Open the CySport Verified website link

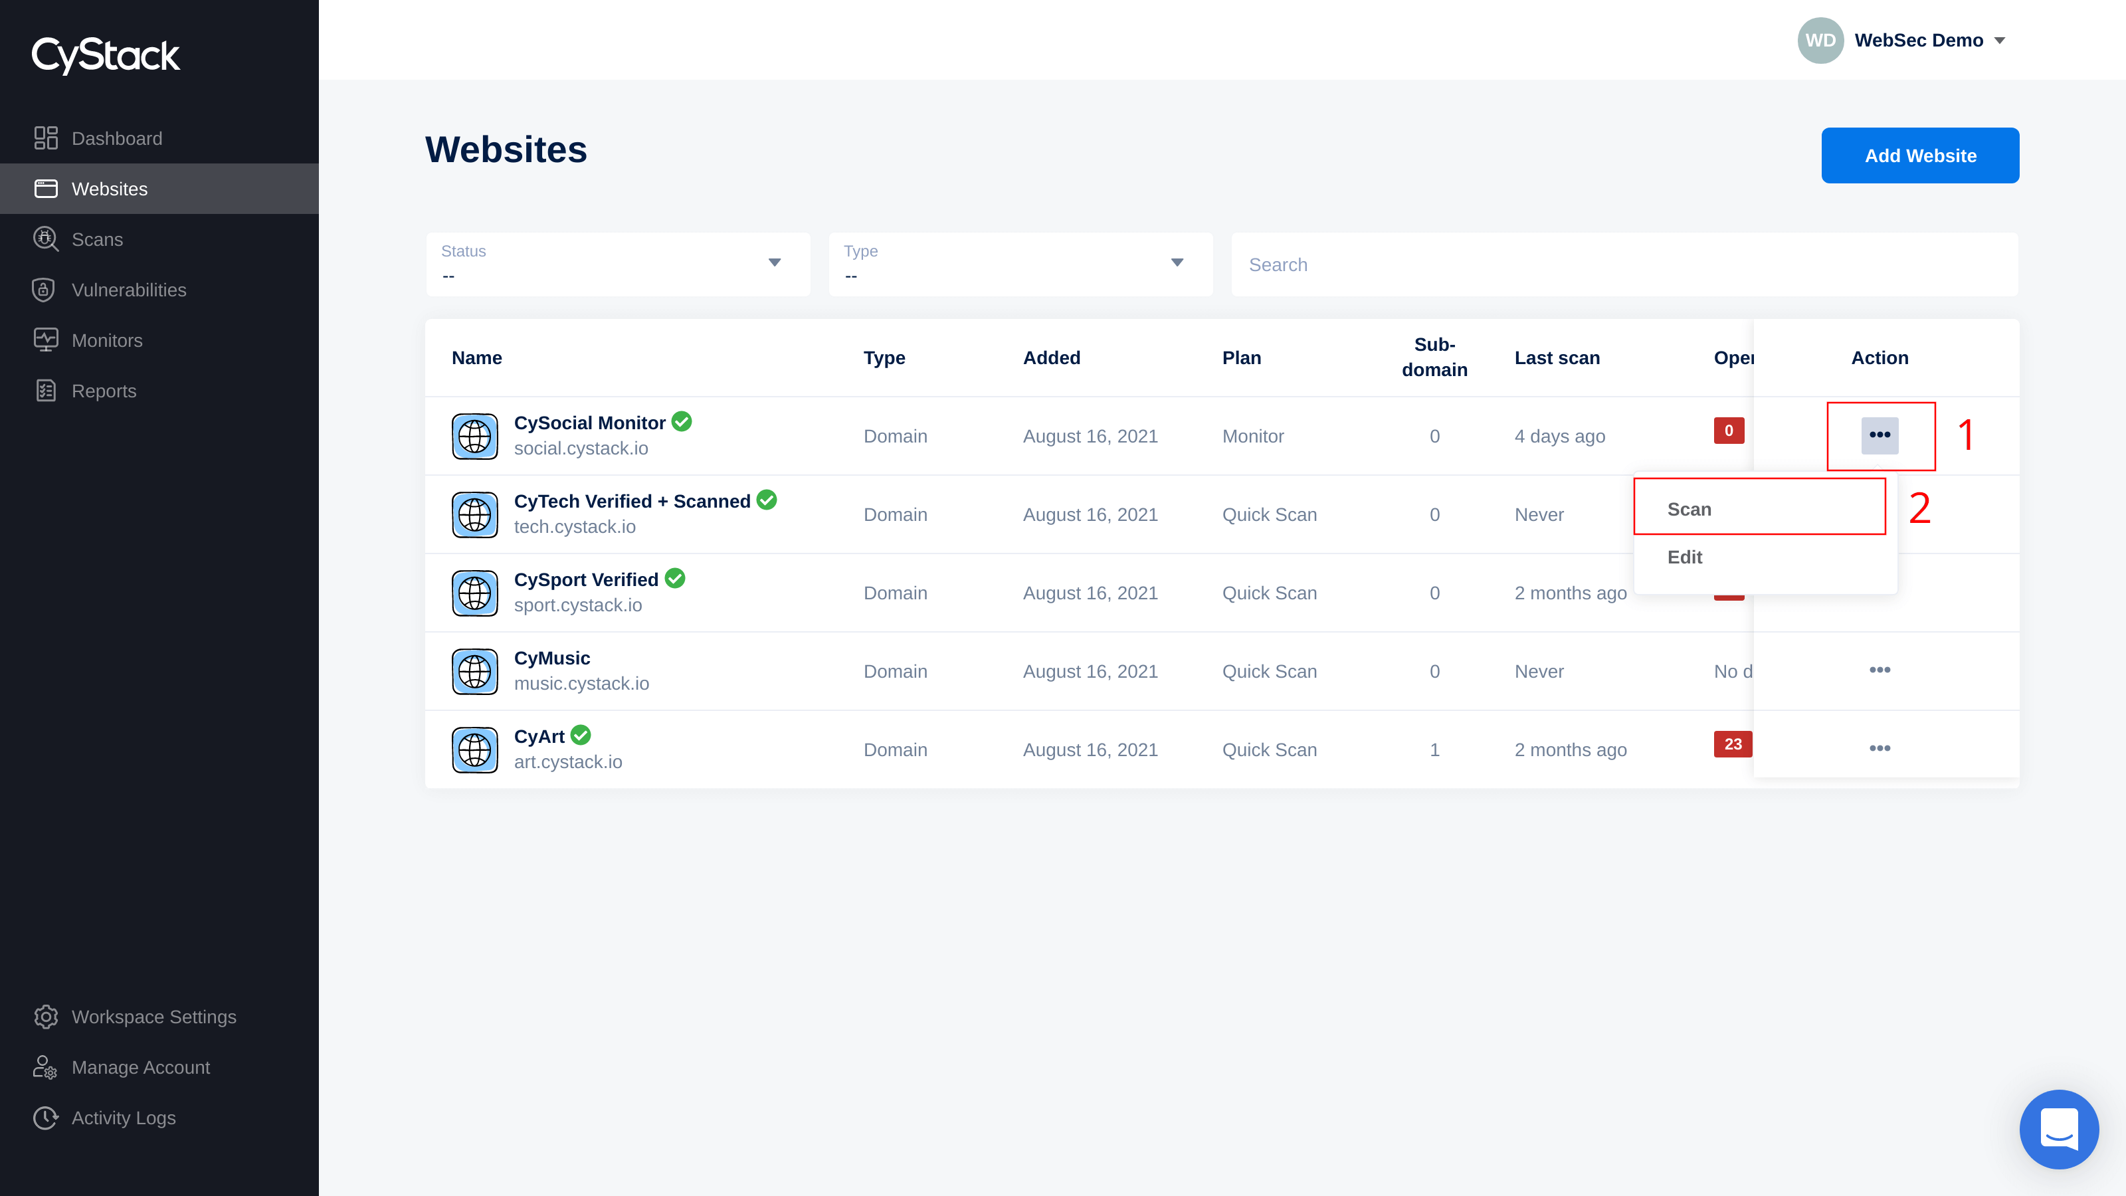586,579
